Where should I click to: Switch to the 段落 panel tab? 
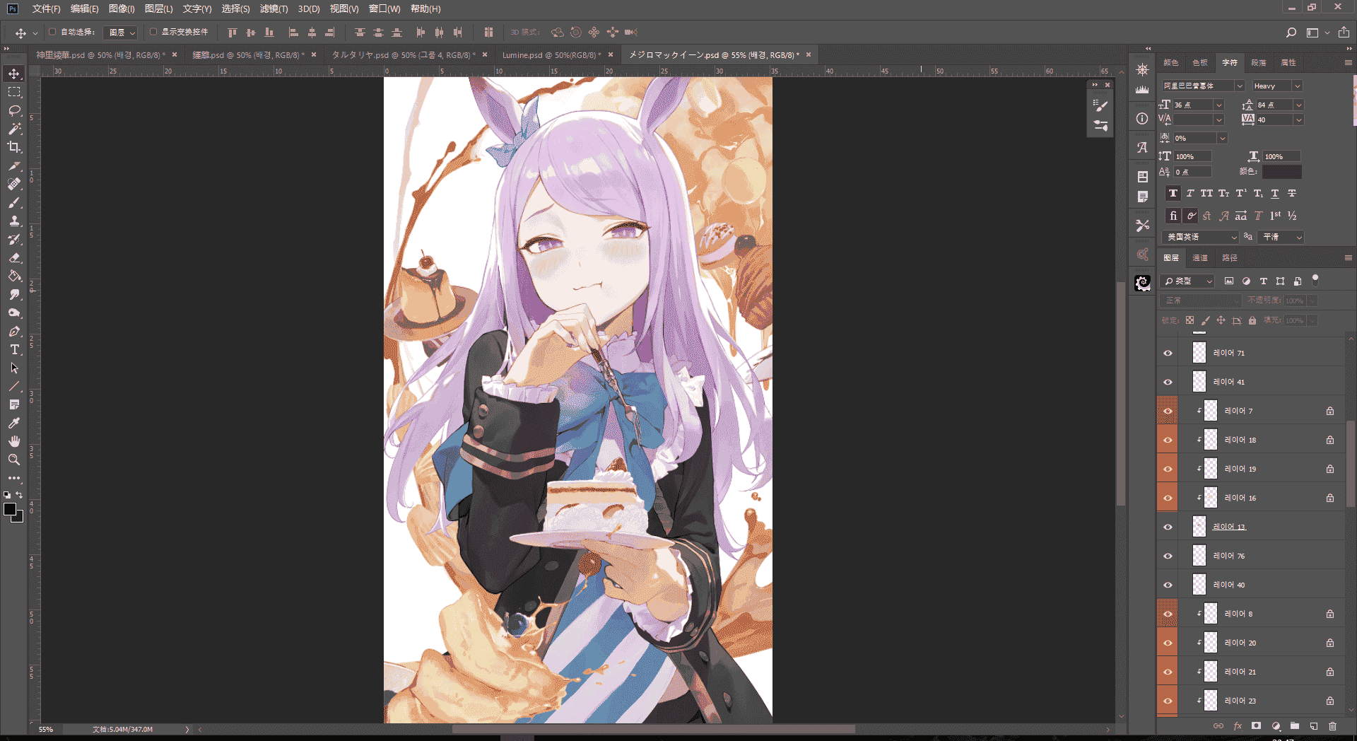(x=1259, y=63)
